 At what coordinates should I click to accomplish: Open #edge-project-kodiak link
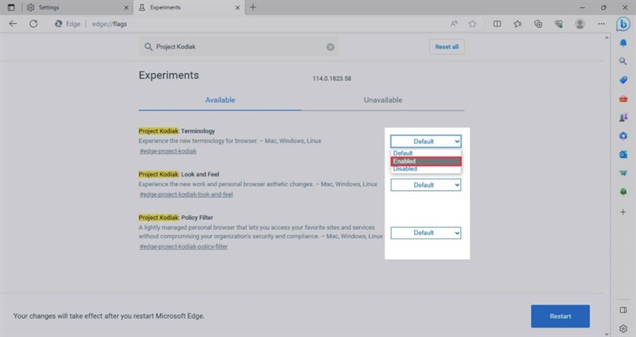168,151
